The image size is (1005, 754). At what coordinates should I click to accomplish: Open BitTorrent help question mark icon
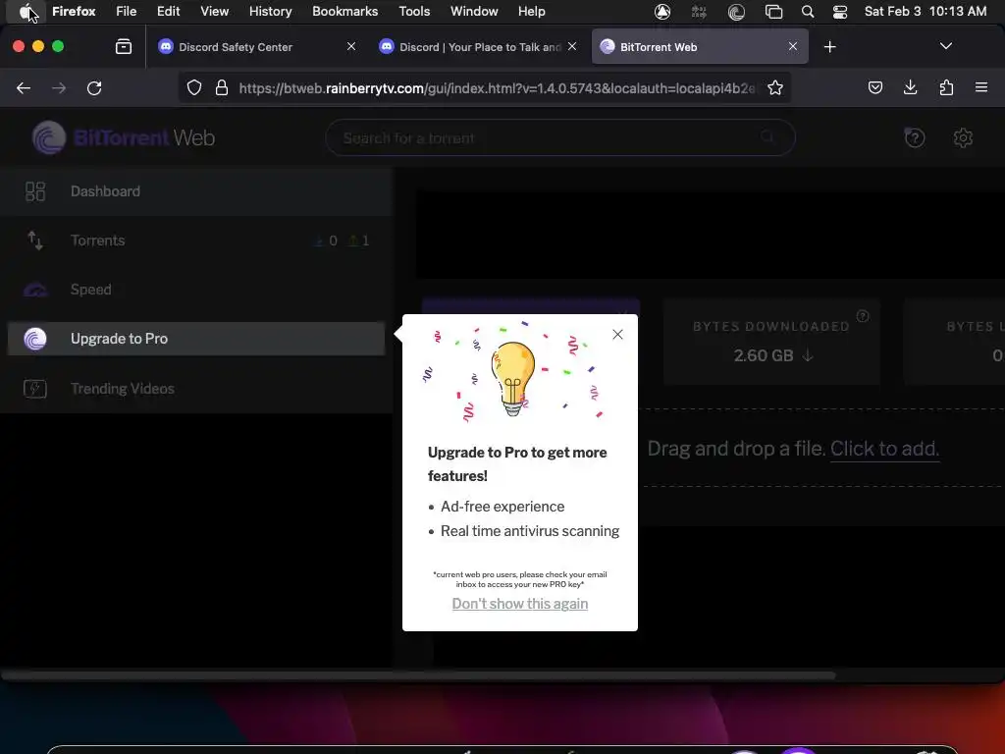(x=915, y=137)
